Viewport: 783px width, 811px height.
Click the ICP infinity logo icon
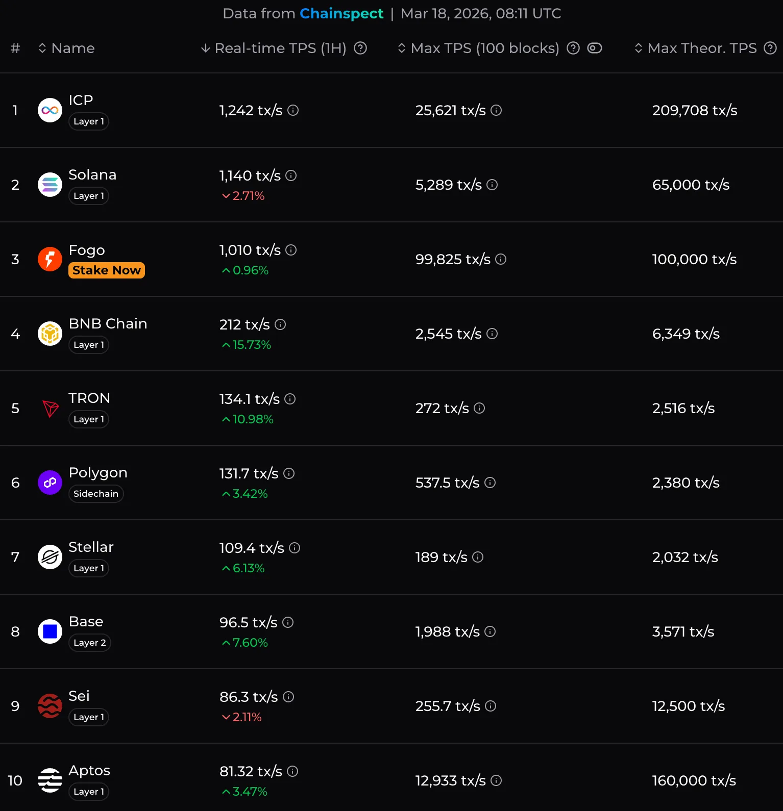click(x=50, y=110)
